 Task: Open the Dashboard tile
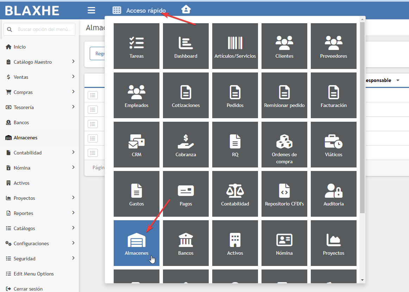pyautogui.click(x=186, y=46)
